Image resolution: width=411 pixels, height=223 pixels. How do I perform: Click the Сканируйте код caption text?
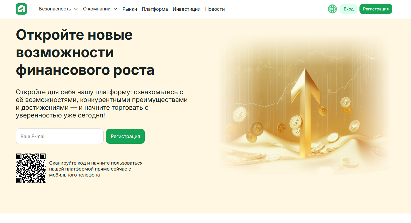(x=96, y=169)
